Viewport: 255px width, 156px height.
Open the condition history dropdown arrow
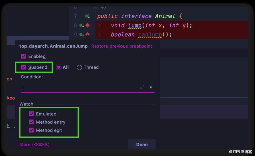151,87
